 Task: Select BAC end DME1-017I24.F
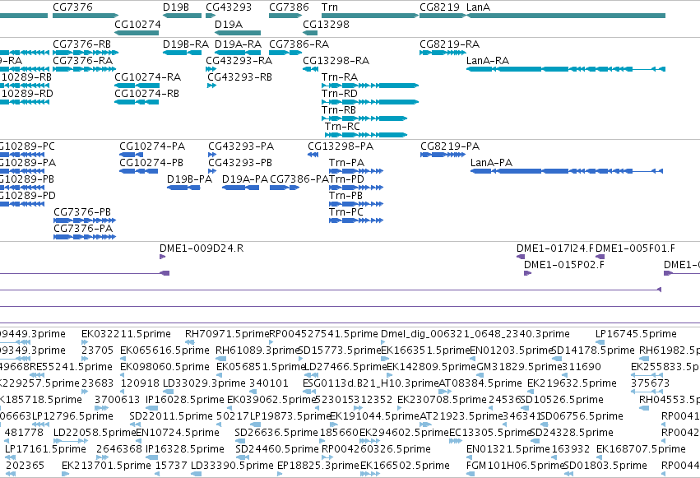(x=555, y=248)
